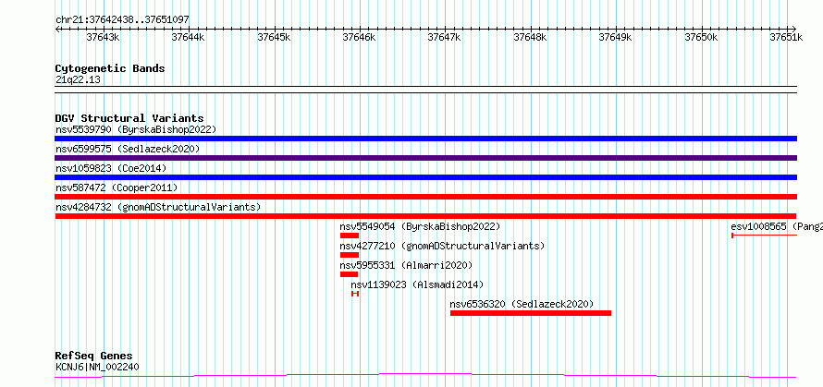Click the 37646k ruler tick label

(x=360, y=37)
